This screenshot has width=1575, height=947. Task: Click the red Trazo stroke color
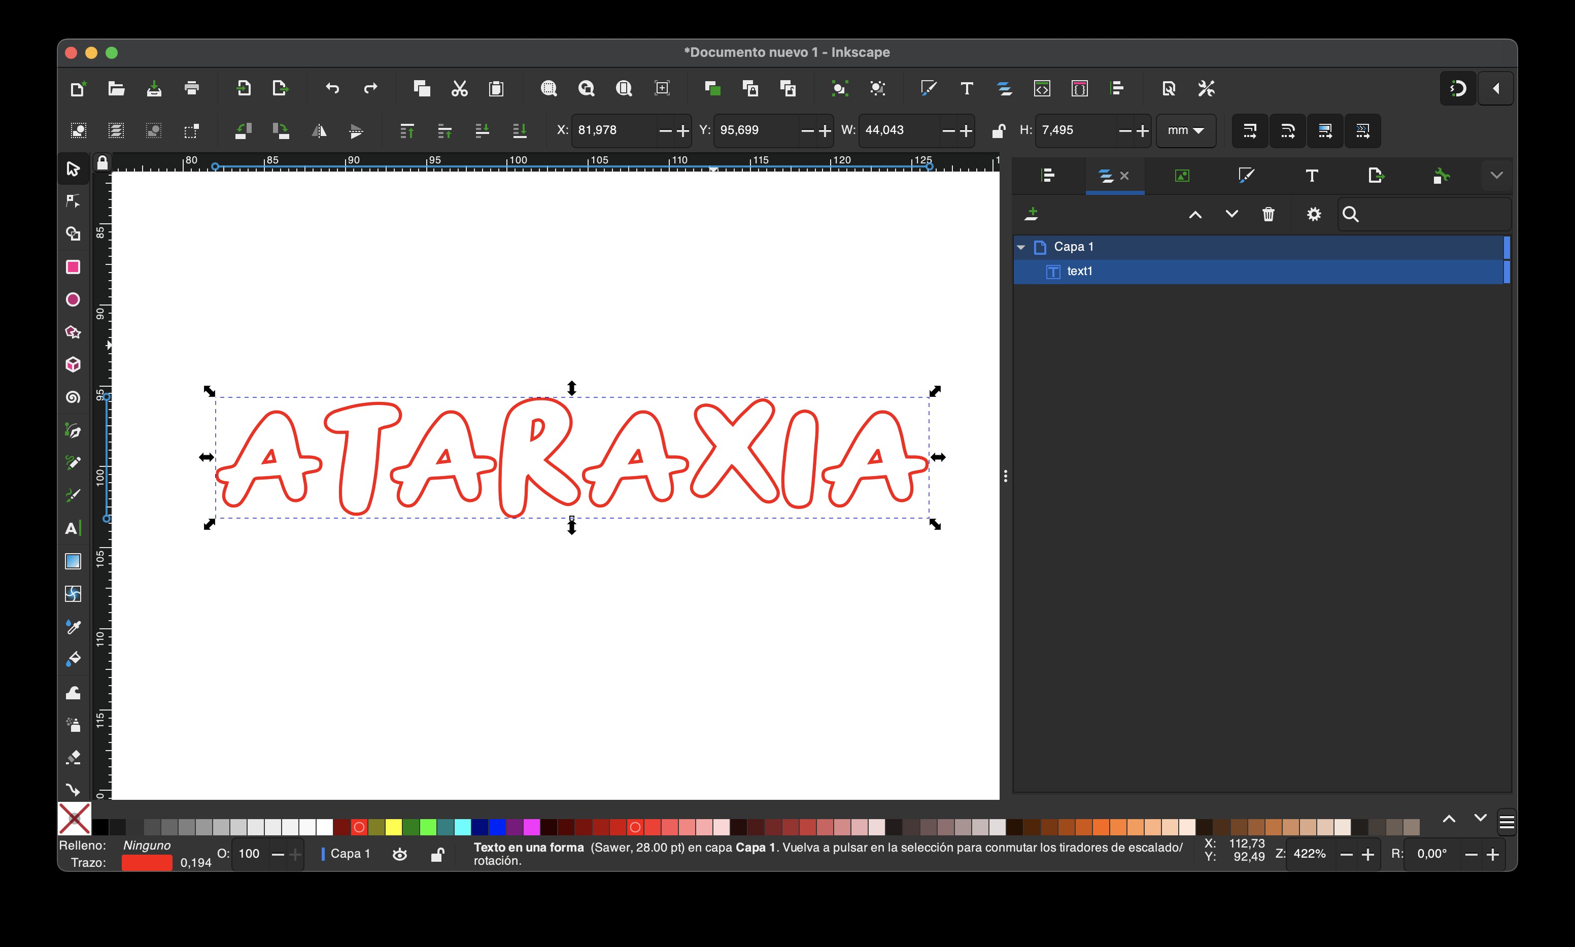(x=147, y=863)
